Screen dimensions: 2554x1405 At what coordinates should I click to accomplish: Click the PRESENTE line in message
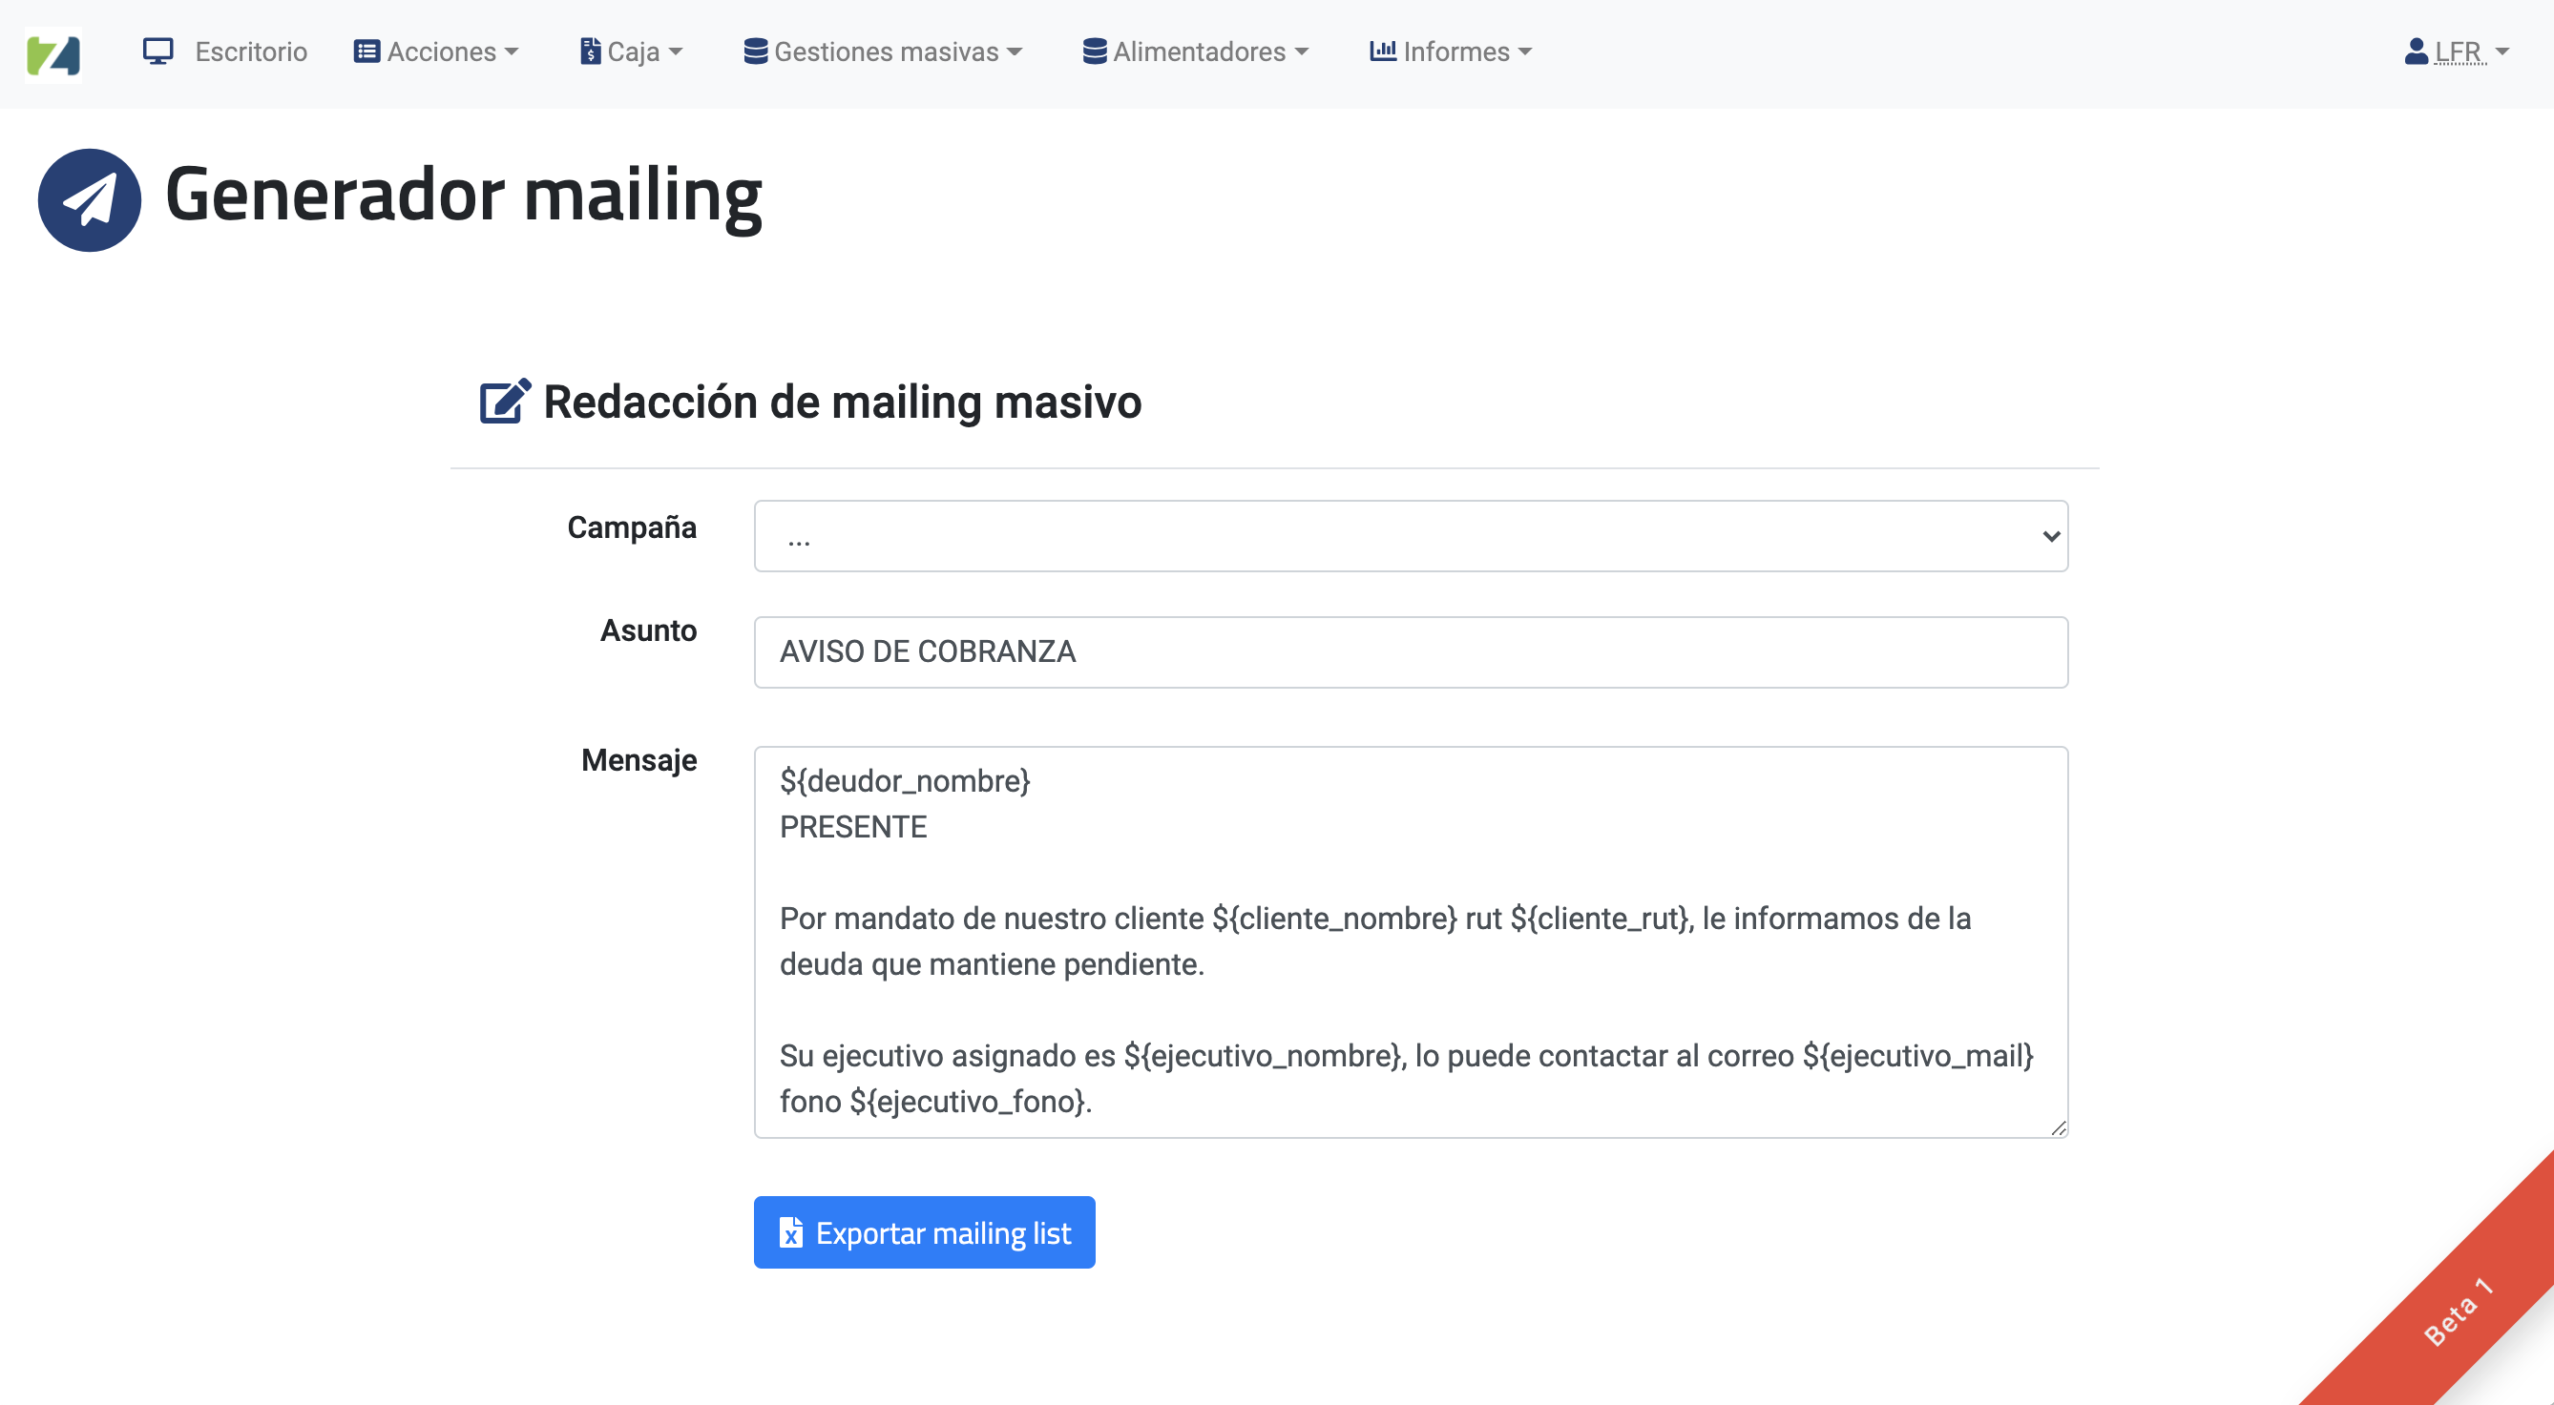(852, 826)
